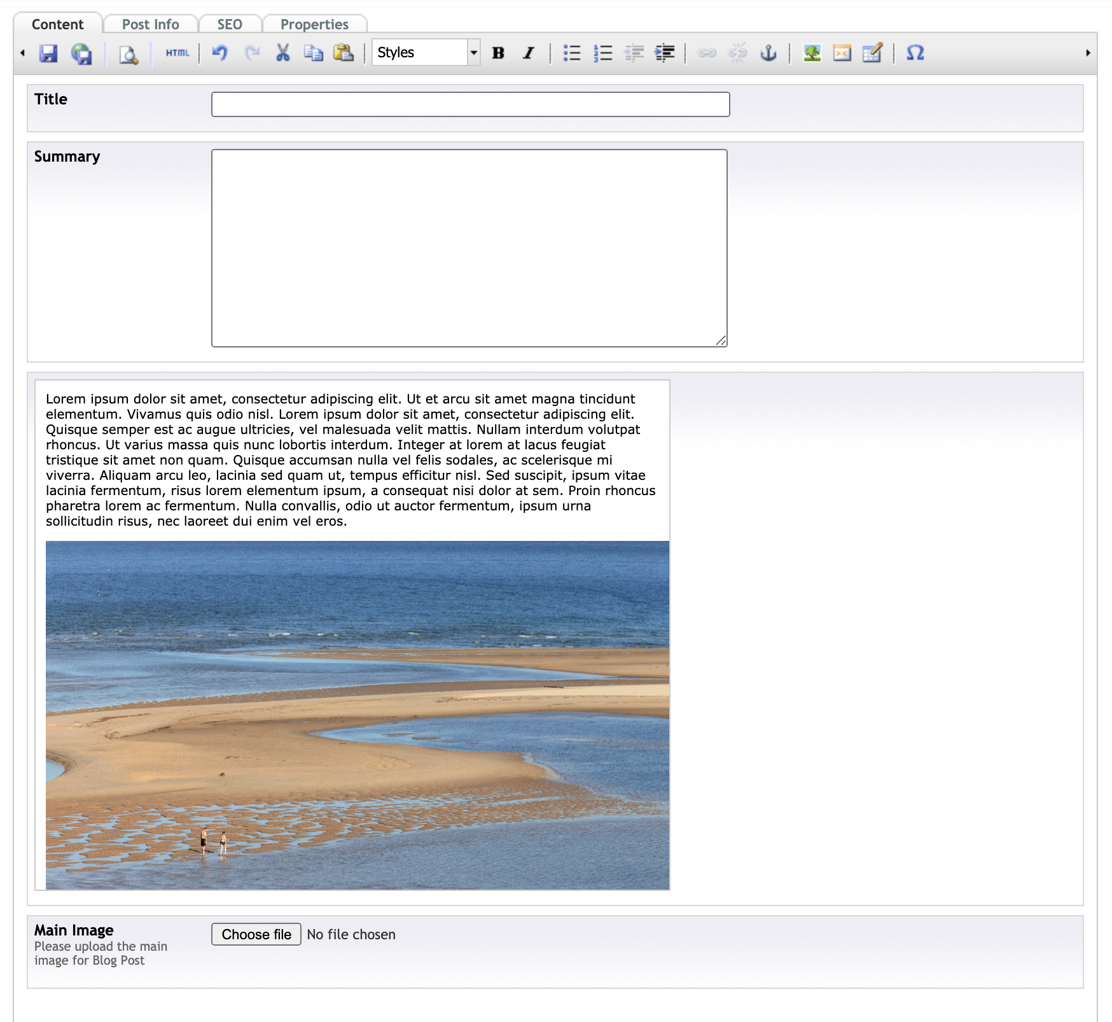Focus the Title input field
Viewport: 1112px width, 1022px height.
(x=471, y=104)
